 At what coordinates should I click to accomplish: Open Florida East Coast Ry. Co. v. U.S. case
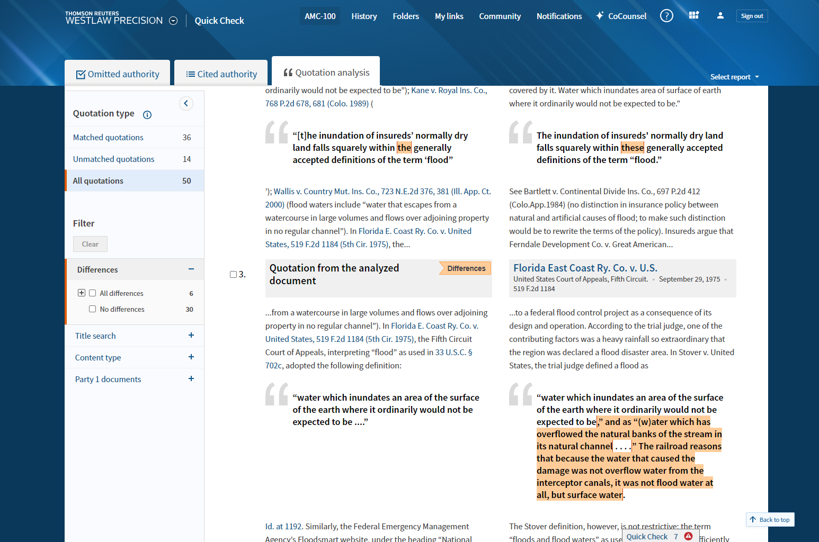click(x=585, y=268)
